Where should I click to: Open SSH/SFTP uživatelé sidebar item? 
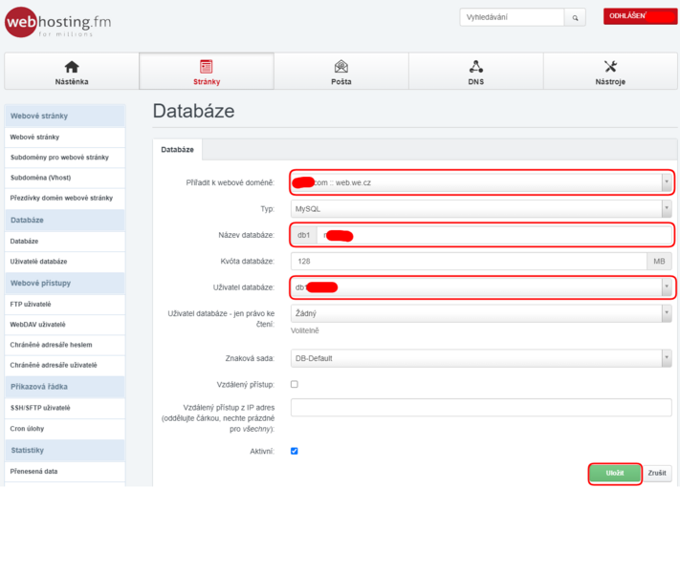tap(65, 408)
